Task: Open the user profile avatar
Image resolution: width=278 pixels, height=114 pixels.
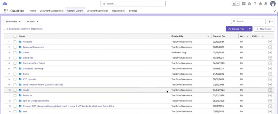Action: (x=273, y=4)
